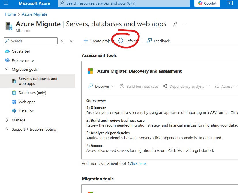Screen dimensions: 238x193
Task: Go to Home breadcrumb link
Action: [x=10, y=14]
